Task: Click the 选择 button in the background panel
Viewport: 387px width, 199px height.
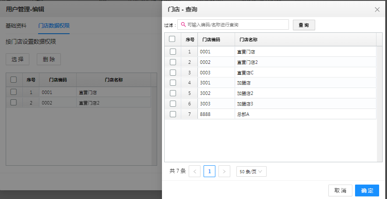Action: click(18, 59)
